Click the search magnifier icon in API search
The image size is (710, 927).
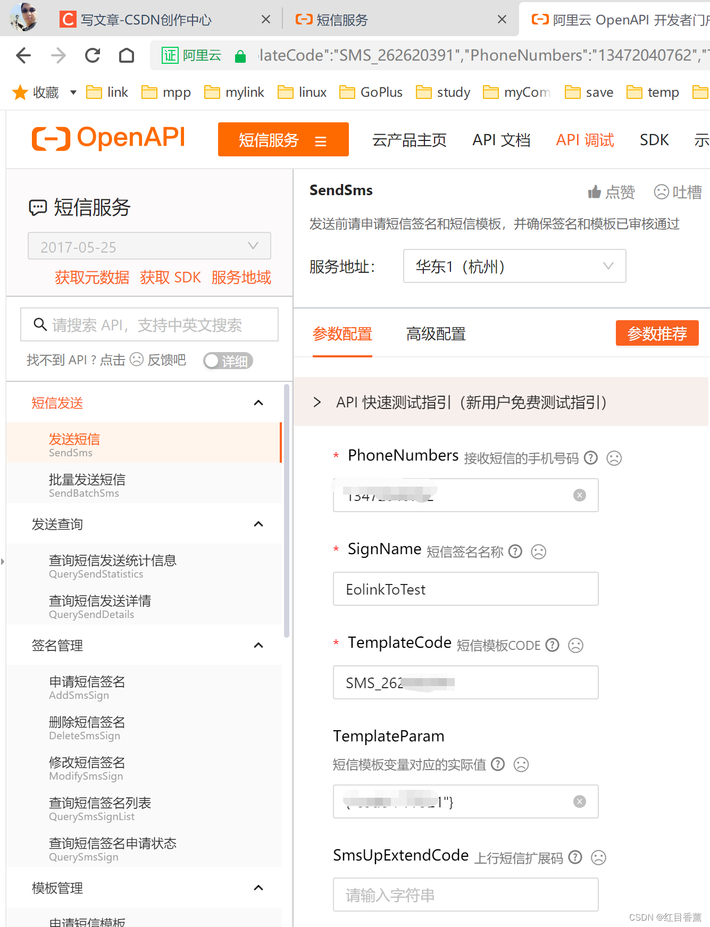point(40,324)
